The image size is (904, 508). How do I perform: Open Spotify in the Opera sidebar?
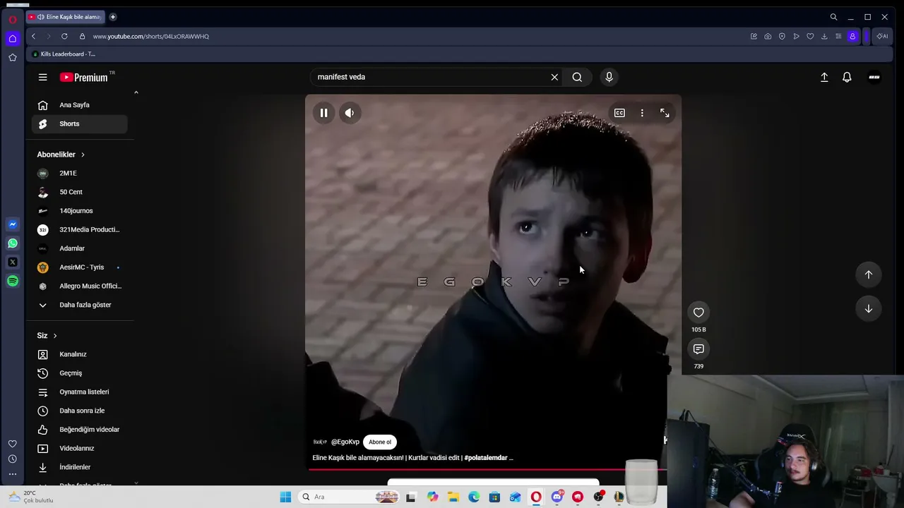tap(13, 282)
